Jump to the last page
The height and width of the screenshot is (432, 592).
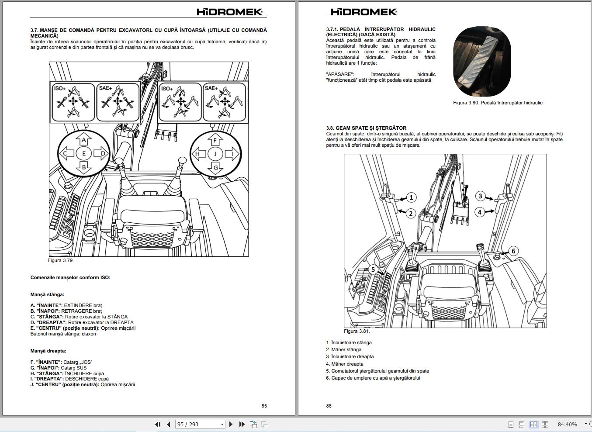coord(242,424)
